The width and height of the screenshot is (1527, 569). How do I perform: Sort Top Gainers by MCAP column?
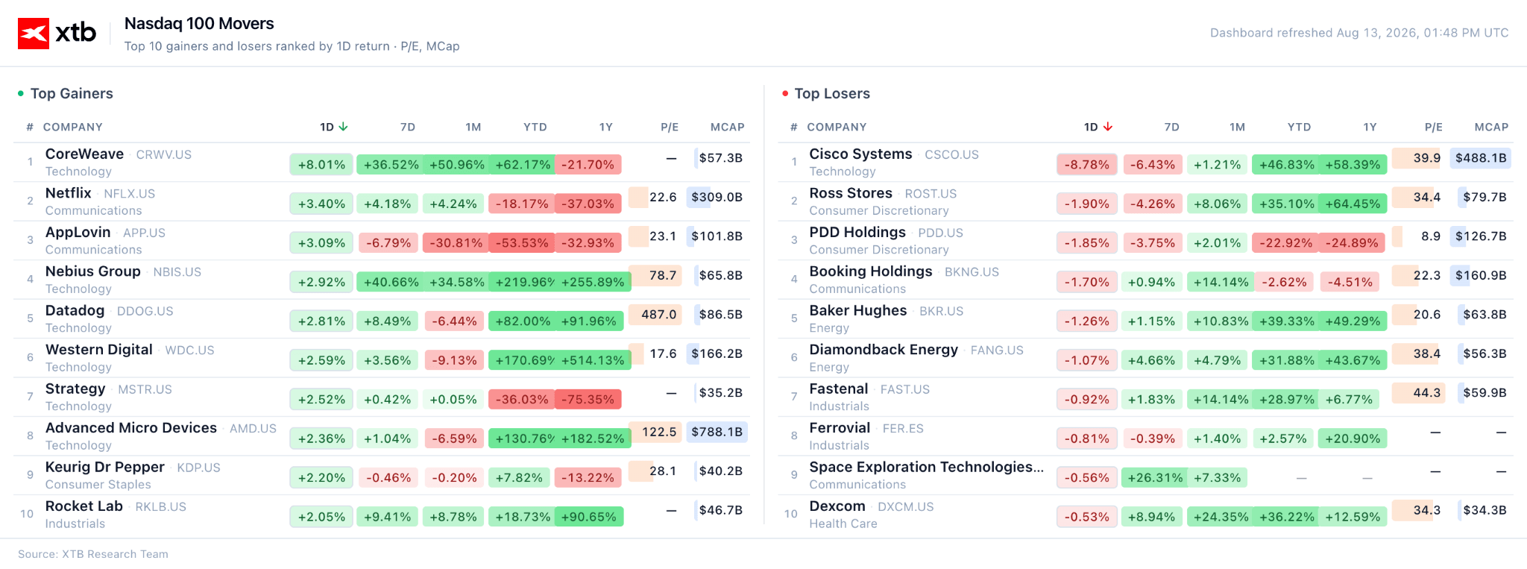coord(728,127)
